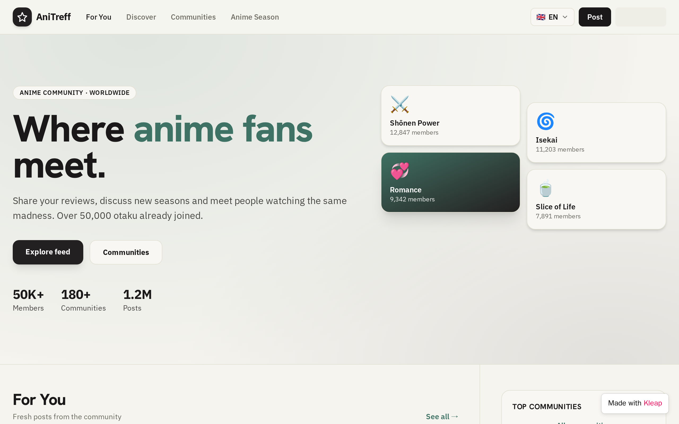Click the 7,891 members text
This screenshot has height=424, width=679.
(x=558, y=216)
